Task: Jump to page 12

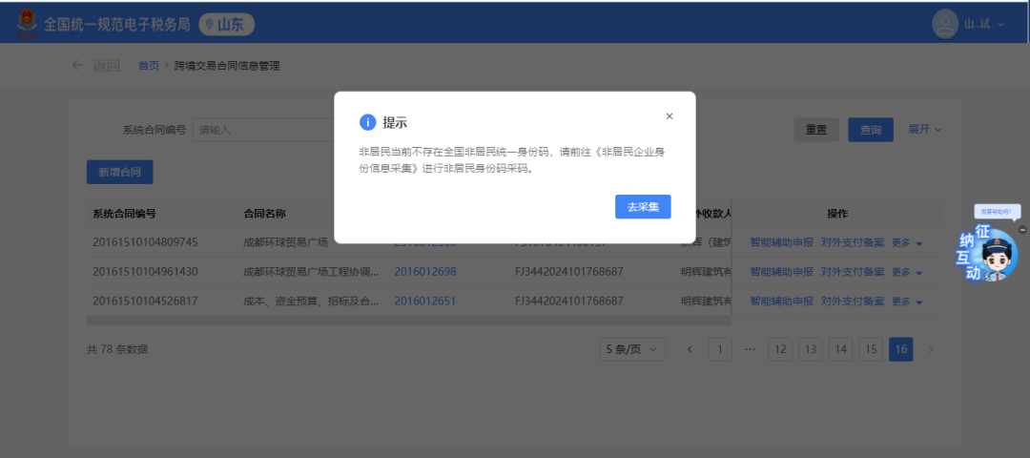Action: (x=780, y=349)
